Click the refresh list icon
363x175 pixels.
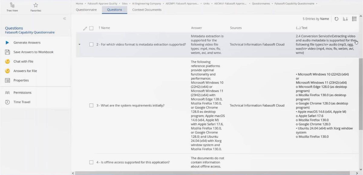(336, 19)
